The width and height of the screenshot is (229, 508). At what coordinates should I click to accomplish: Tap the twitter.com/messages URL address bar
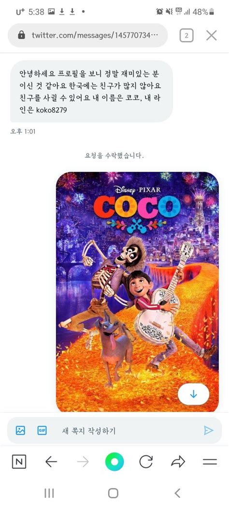tap(88, 35)
